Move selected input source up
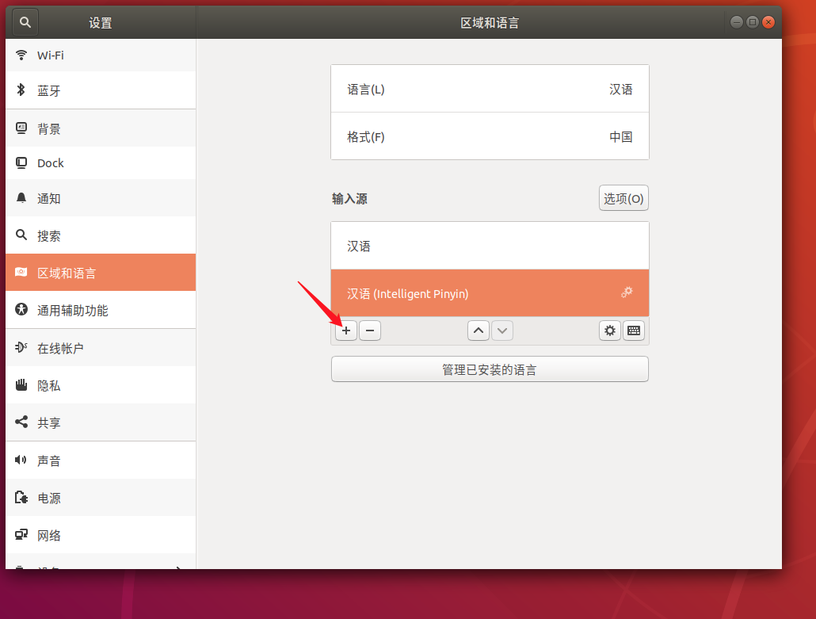Screen dimensions: 816x619 point(479,331)
